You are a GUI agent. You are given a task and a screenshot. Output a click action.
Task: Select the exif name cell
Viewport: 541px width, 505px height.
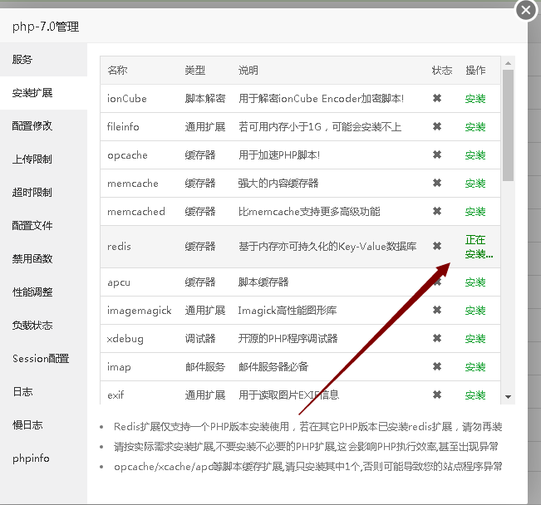point(116,395)
